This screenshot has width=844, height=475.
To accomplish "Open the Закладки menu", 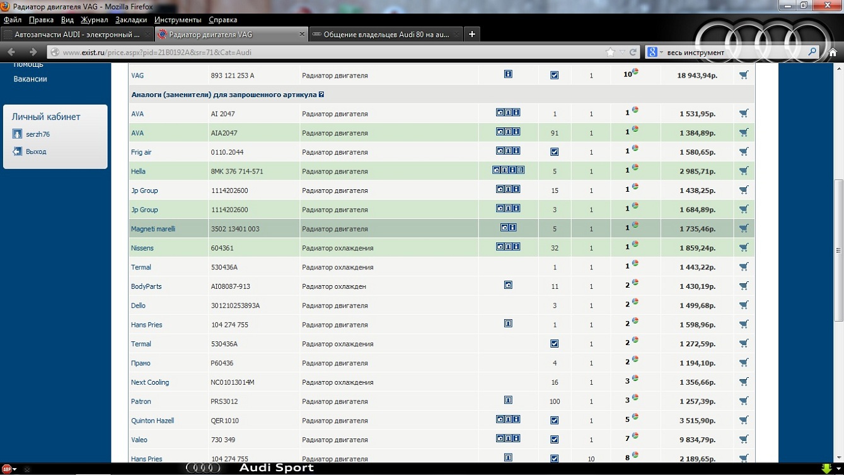I will point(131,20).
